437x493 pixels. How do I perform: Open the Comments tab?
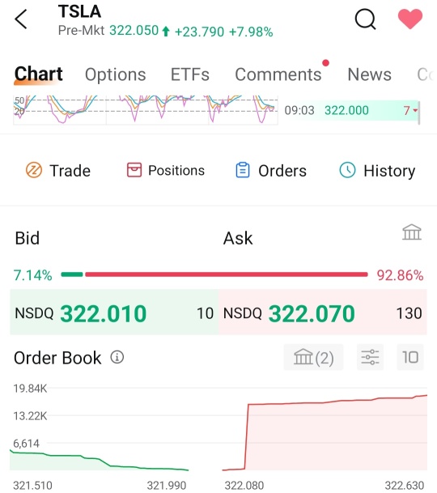278,74
